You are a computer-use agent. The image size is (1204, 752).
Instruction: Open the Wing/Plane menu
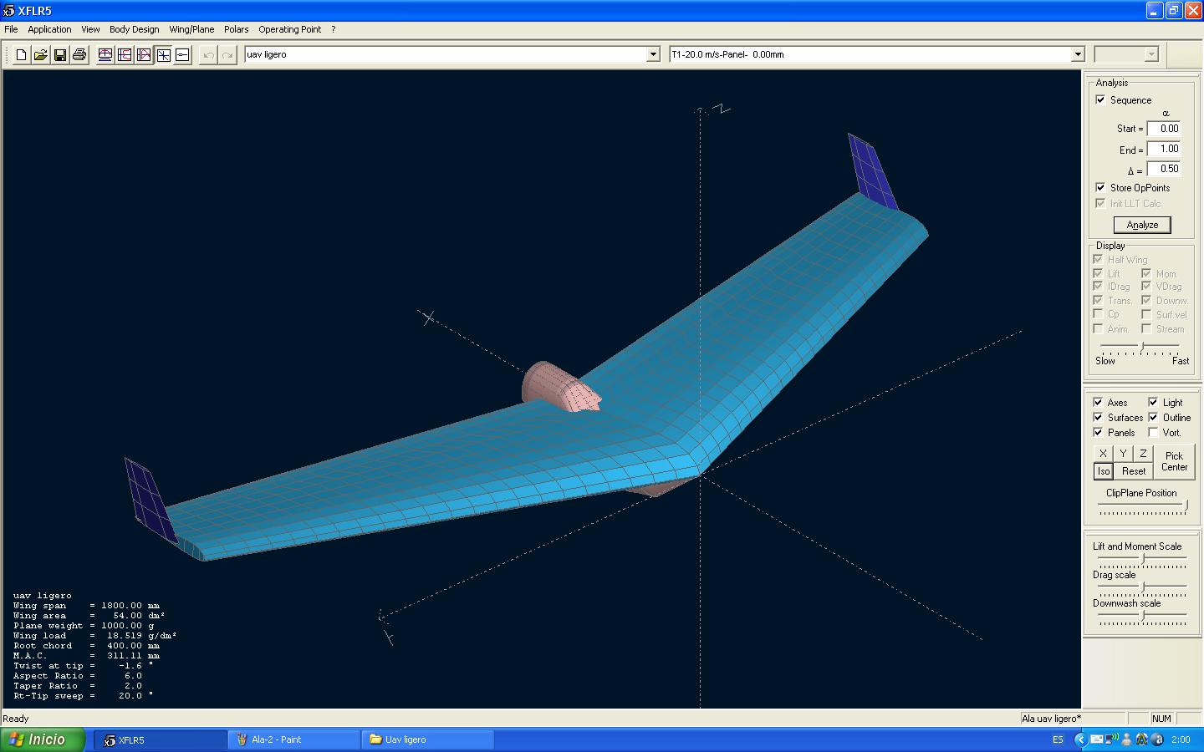point(191,29)
